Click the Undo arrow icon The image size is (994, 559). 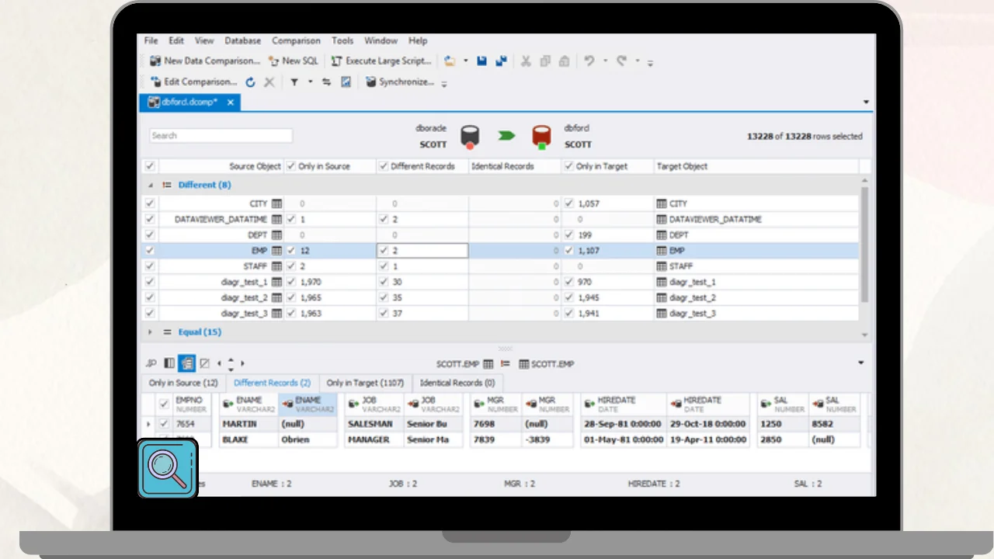point(590,61)
